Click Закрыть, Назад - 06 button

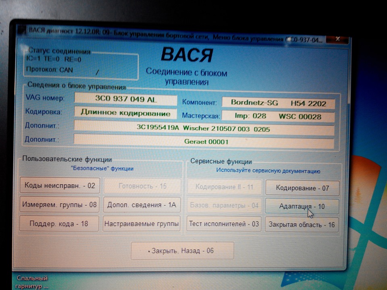pos(182,251)
